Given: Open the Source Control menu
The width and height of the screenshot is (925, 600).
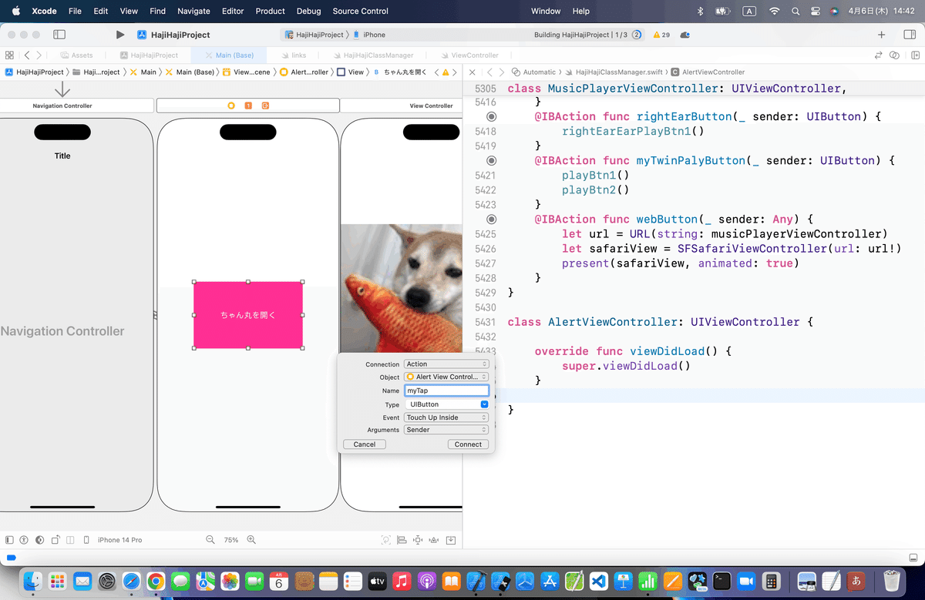Looking at the screenshot, I should [x=360, y=11].
